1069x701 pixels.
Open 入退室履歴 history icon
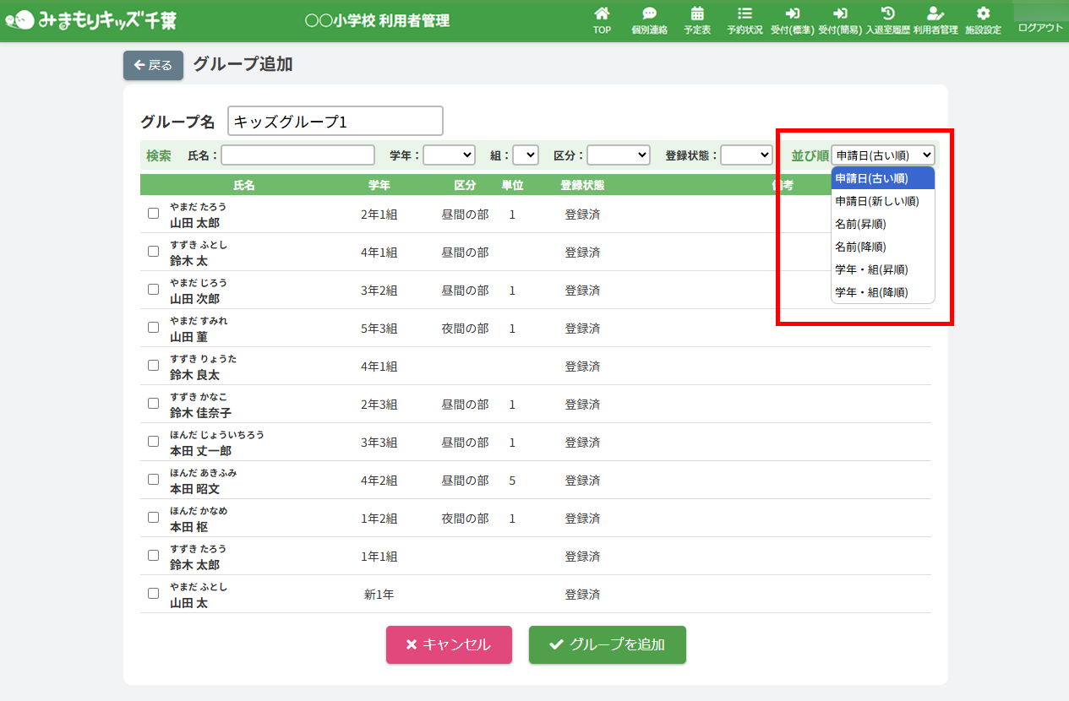[x=887, y=14]
